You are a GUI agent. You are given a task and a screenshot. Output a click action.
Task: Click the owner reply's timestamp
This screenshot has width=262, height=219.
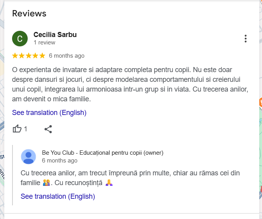[x=60, y=161]
